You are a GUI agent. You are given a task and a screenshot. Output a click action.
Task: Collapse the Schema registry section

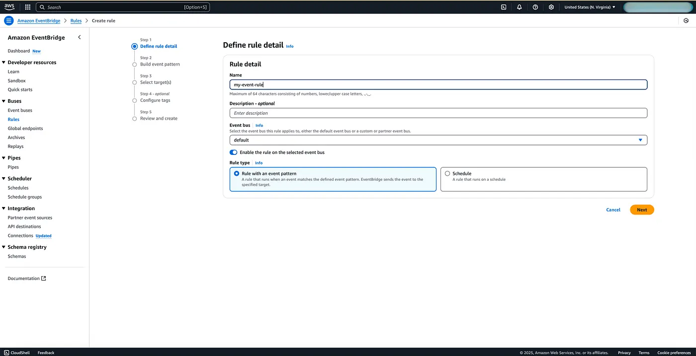[3, 247]
